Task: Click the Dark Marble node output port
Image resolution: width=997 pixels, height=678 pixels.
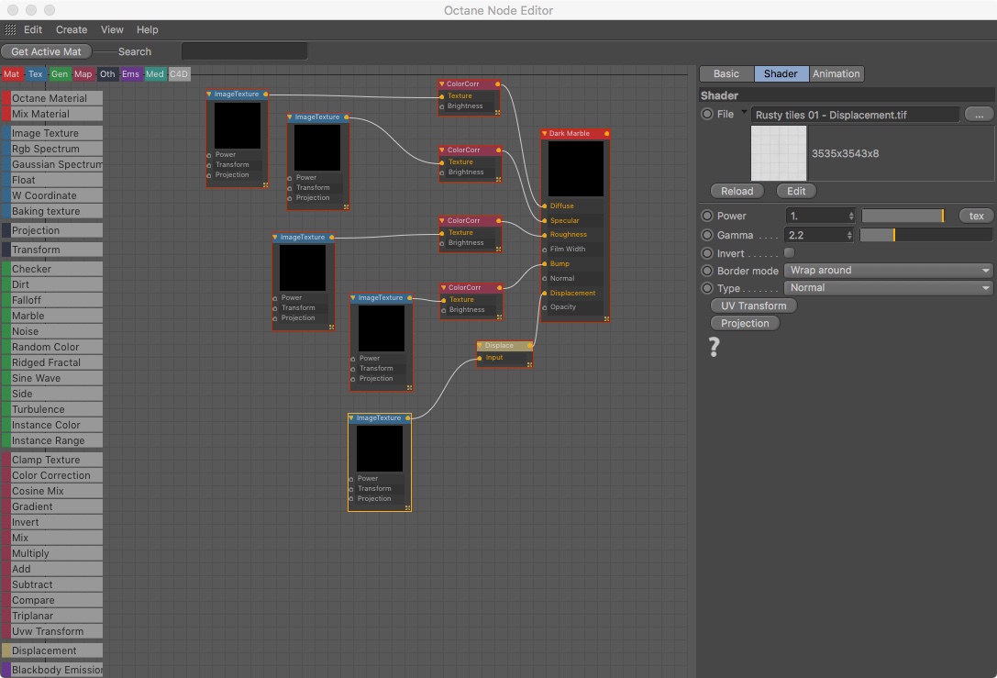Action: [x=606, y=134]
